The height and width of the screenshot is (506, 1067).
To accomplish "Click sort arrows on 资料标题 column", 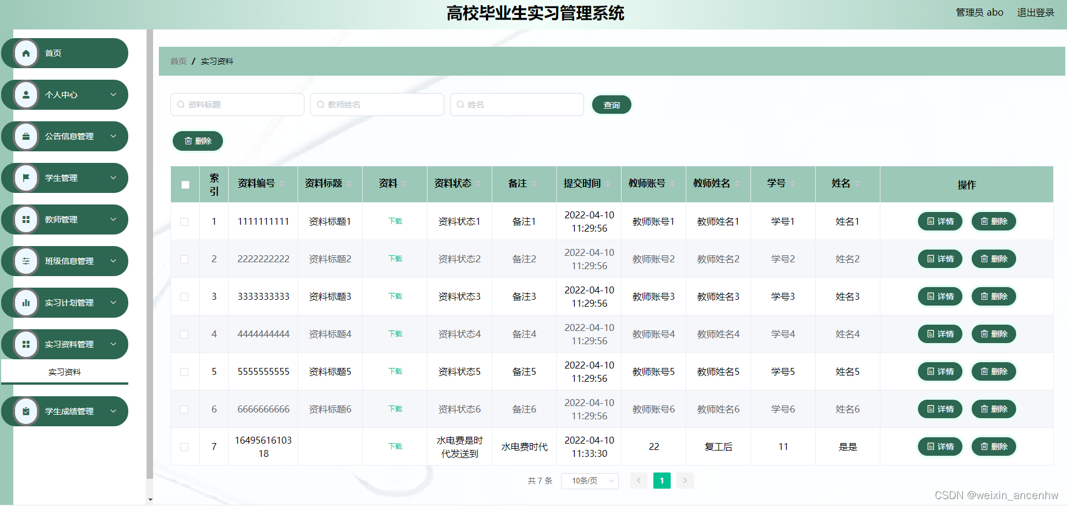I will tap(349, 184).
